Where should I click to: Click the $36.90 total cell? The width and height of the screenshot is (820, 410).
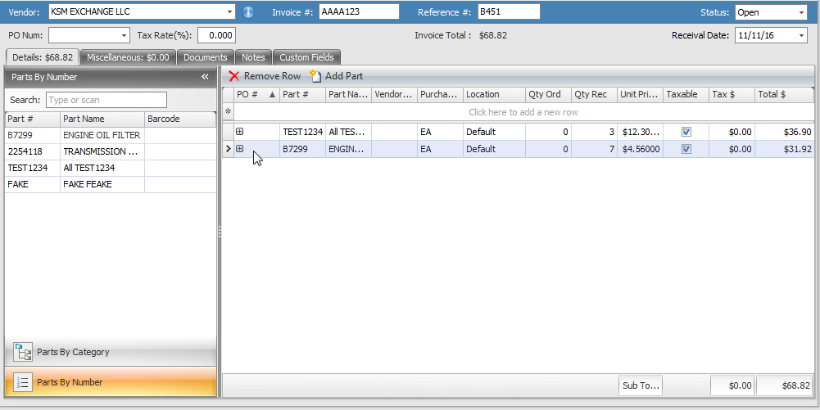click(785, 132)
